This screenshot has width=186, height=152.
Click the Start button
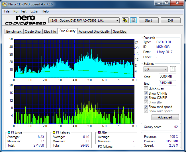pyautogui.click(x=148, y=20)
